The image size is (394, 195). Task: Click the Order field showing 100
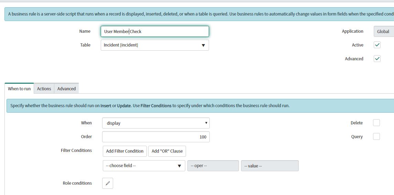tap(156, 137)
